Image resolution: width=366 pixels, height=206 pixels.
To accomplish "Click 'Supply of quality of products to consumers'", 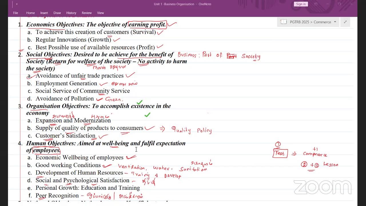I will tap(89, 128).
